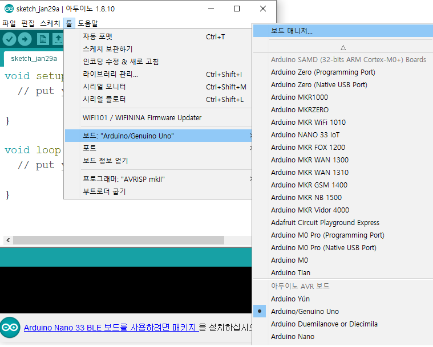Expand the 보드: Arduino/Genuino Uno submenu
Viewport: 433px width, 347px height.
[158, 136]
